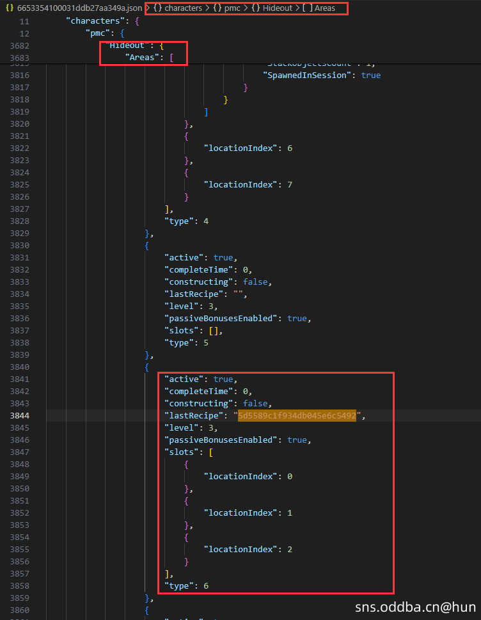Click the "type": 6 line text
Viewport: 481px width, 620px height.
[x=186, y=585]
